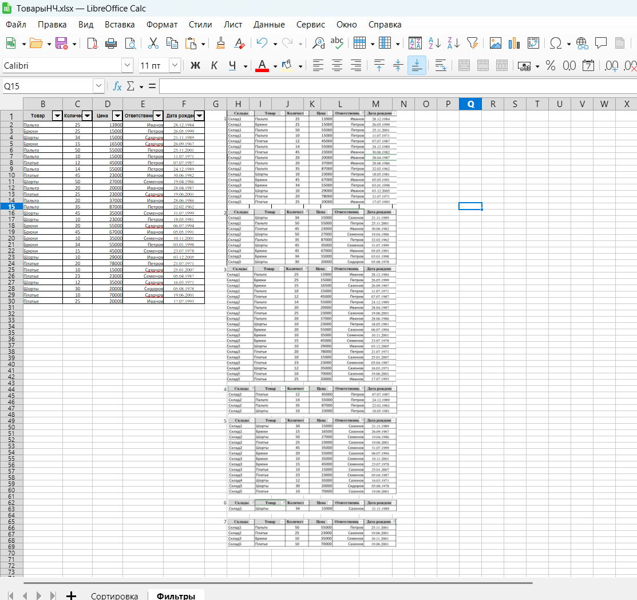
Task: Sort descending with the Z-A arrow icon
Action: (453, 43)
